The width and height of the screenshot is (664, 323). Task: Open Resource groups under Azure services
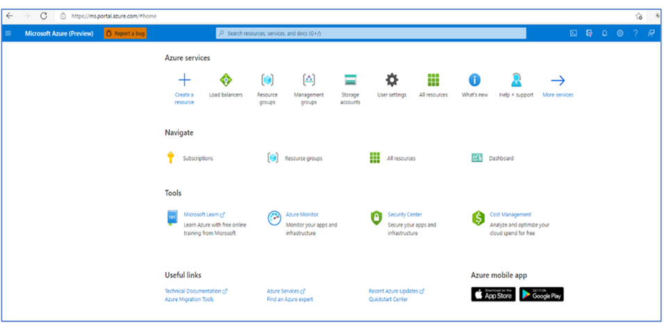click(267, 80)
